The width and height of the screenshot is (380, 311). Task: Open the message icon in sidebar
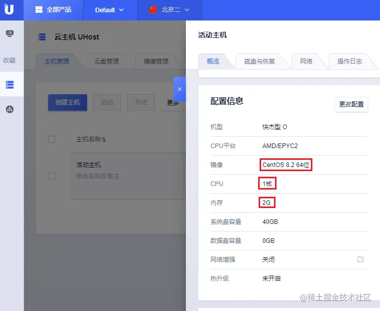[x=10, y=33]
